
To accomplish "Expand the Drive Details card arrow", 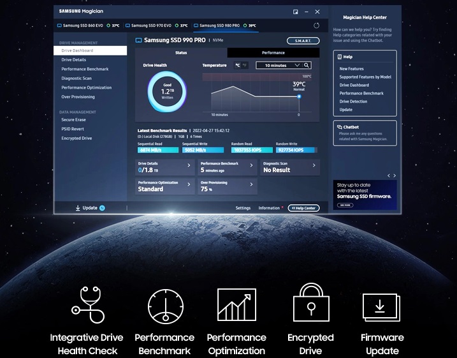I will [189, 165].
